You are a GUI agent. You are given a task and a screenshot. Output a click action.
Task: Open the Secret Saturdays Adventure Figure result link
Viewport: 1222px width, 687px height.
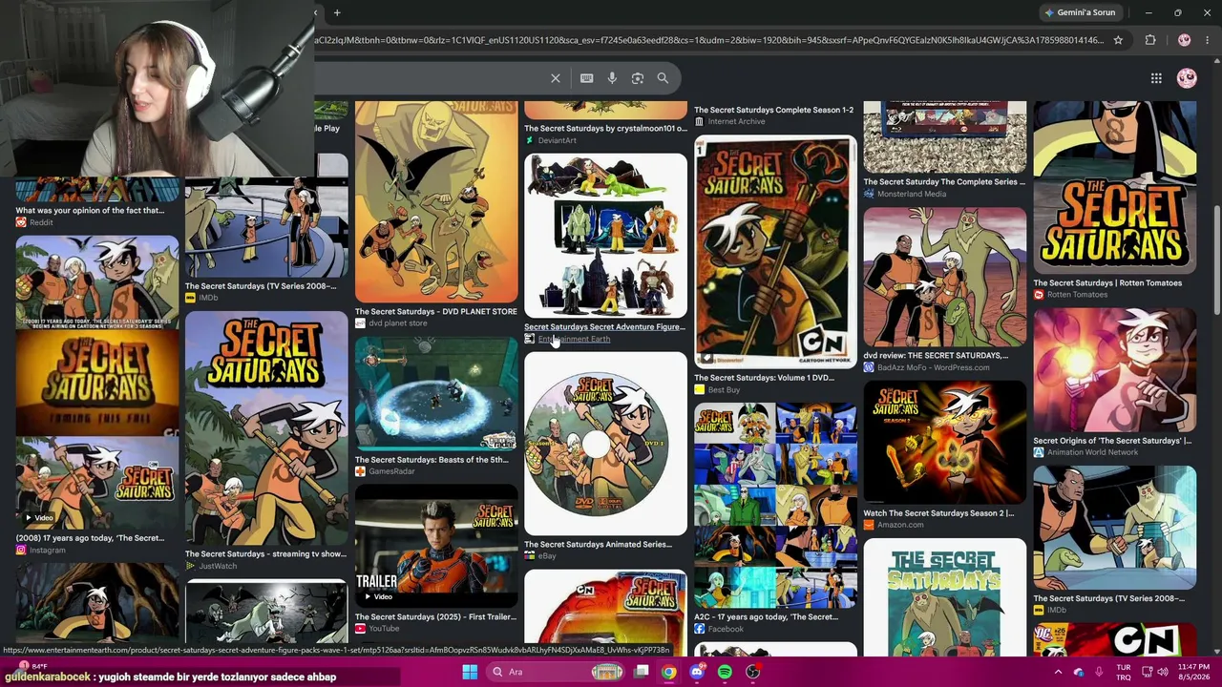coord(604,326)
